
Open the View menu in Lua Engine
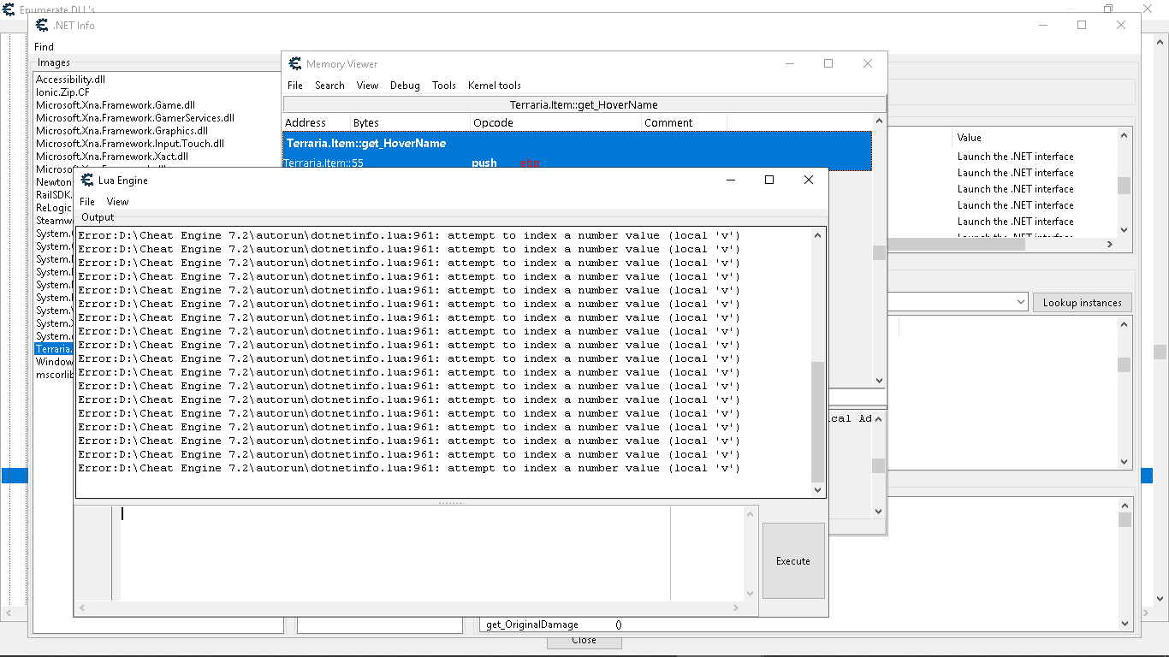point(117,201)
